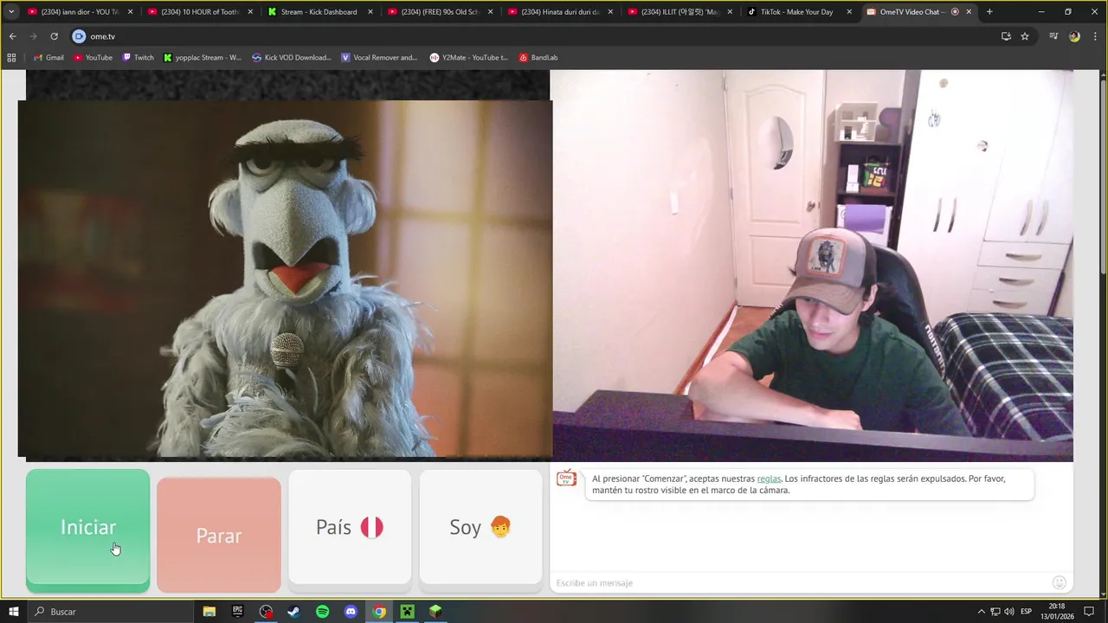Open the Gmail bookmark
The image size is (1108, 623).
[x=48, y=57]
